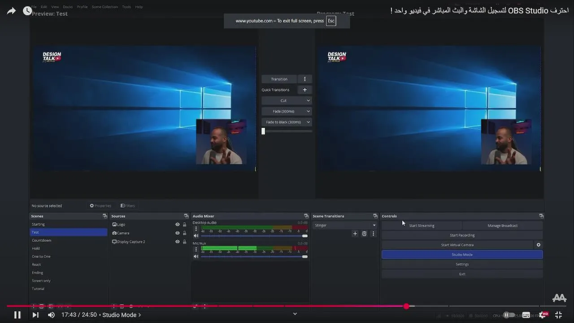Screen dimensions: 574x323
Task: Click the Watch later clock icon
Action: point(27,11)
